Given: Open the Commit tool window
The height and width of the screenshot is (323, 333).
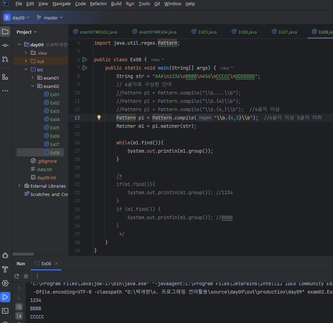Looking at the screenshot, I should tap(5, 45).
